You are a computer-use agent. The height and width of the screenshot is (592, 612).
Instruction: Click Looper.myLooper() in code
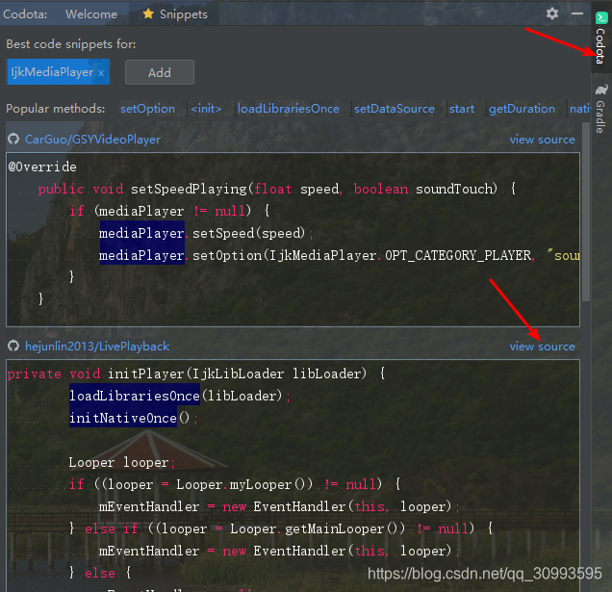click(x=244, y=484)
